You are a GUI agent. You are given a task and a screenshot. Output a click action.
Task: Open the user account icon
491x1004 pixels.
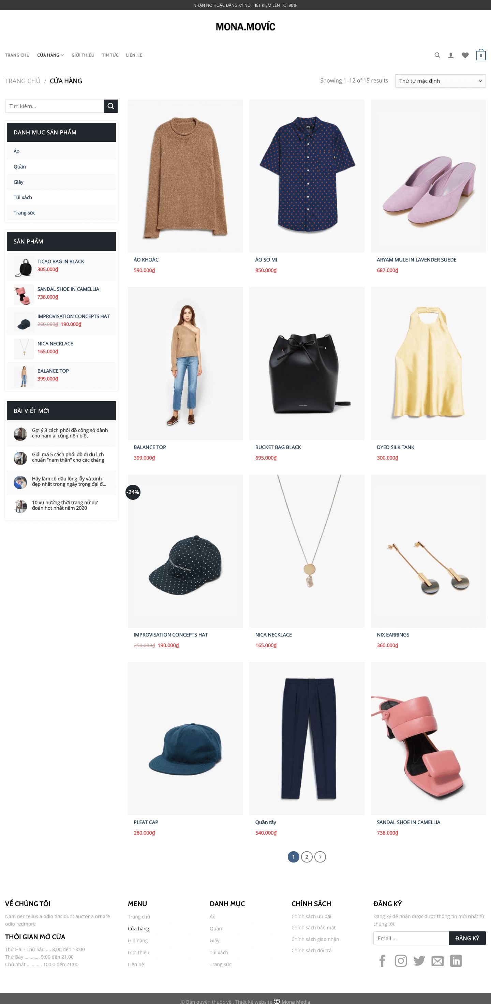(451, 55)
